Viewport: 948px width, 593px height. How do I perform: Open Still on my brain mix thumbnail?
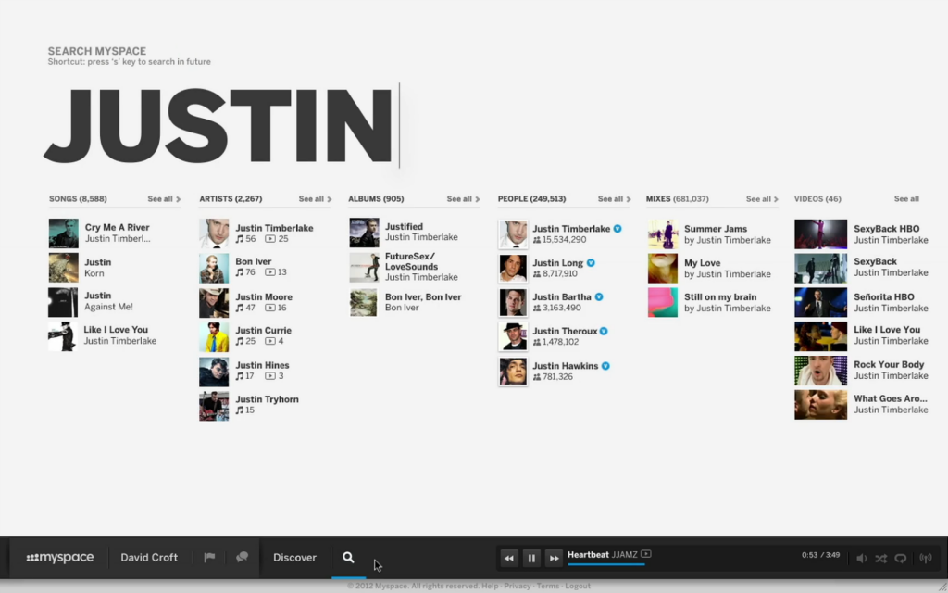(x=663, y=302)
